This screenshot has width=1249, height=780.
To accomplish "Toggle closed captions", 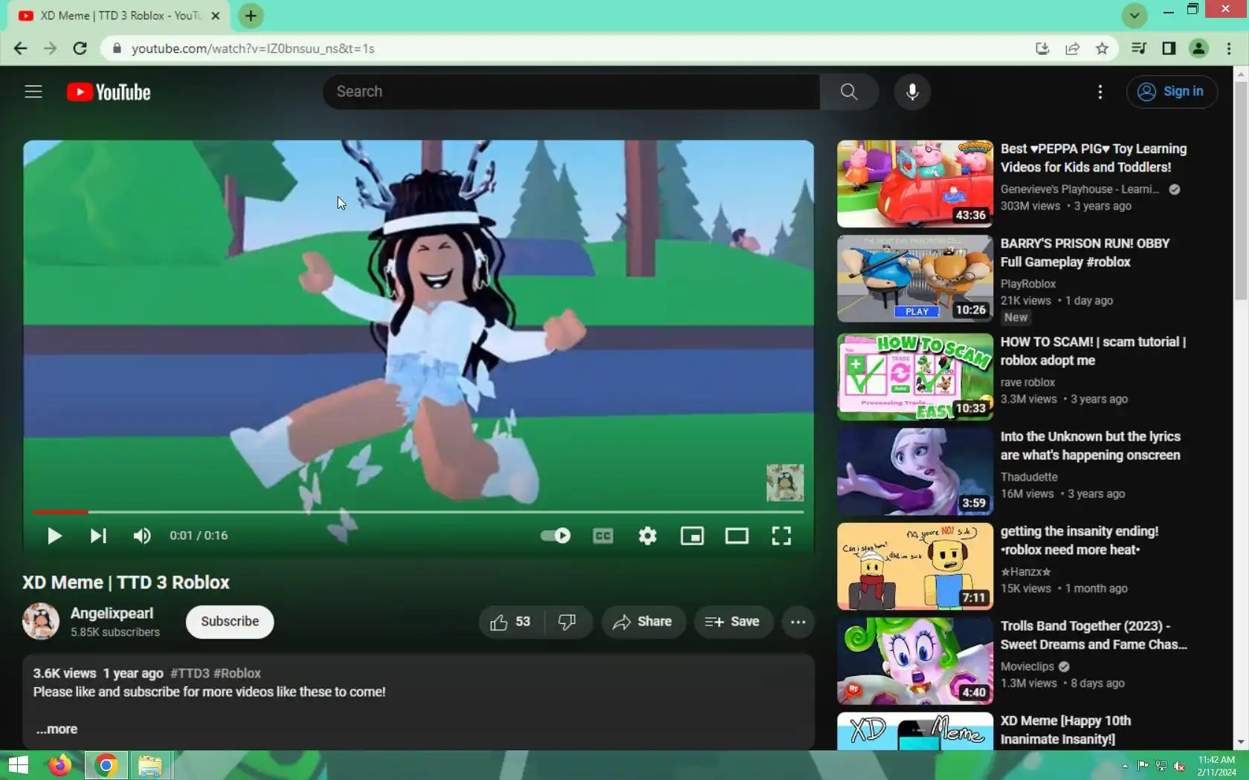I will click(603, 536).
